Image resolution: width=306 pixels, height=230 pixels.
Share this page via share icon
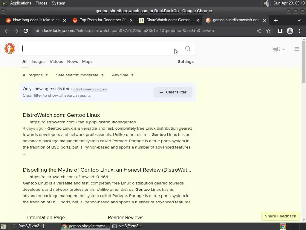click(x=258, y=31)
